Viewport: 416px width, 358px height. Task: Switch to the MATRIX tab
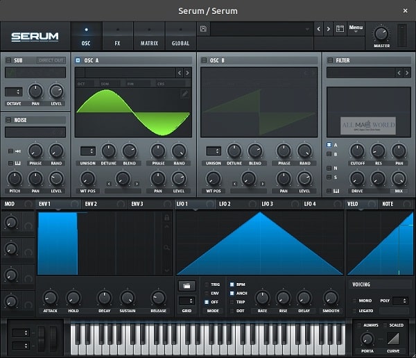click(x=149, y=36)
